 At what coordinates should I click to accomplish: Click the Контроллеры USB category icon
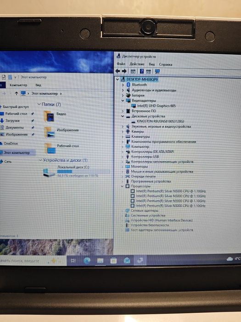[128, 156]
